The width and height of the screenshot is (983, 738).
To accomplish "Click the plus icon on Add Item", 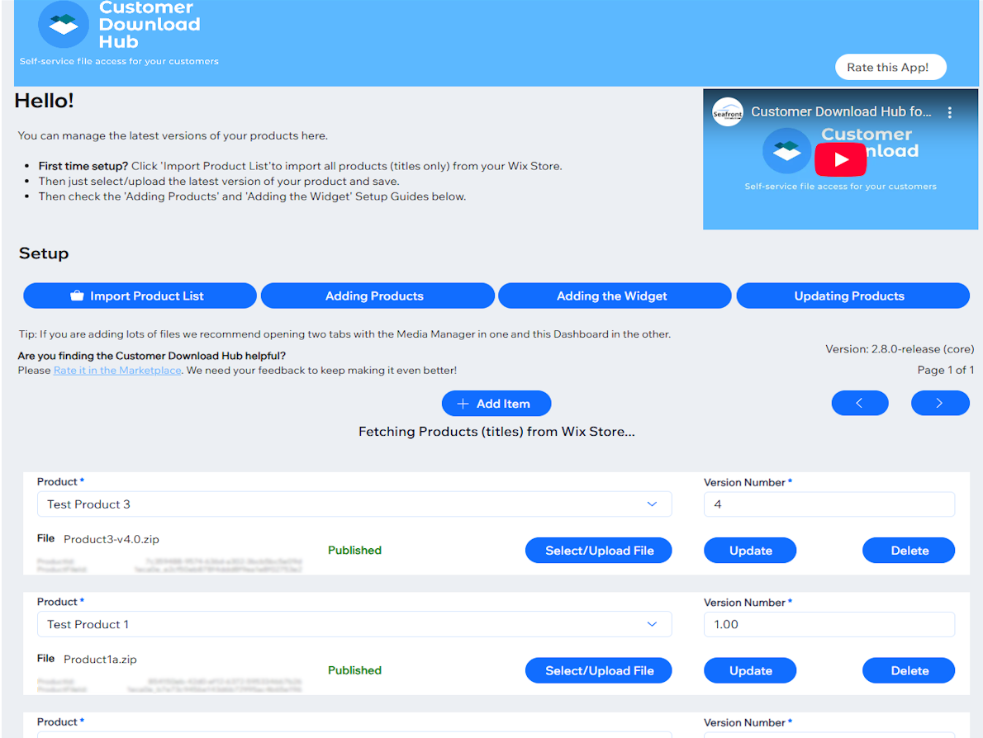I will point(463,403).
